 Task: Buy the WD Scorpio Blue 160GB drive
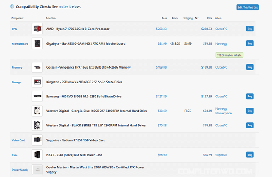tap(250, 111)
